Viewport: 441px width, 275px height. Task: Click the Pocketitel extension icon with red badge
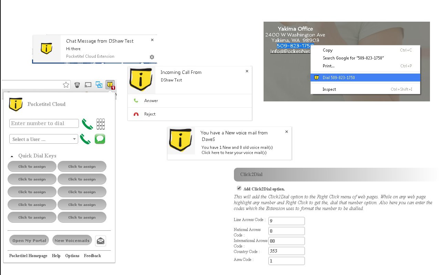click(110, 85)
